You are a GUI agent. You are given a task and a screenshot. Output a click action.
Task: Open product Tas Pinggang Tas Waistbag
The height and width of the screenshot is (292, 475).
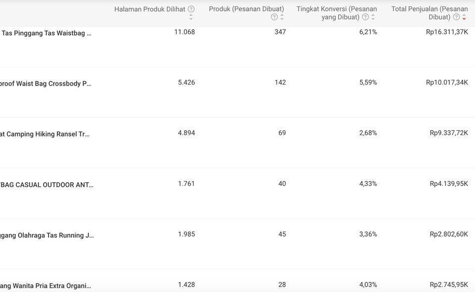(47, 33)
